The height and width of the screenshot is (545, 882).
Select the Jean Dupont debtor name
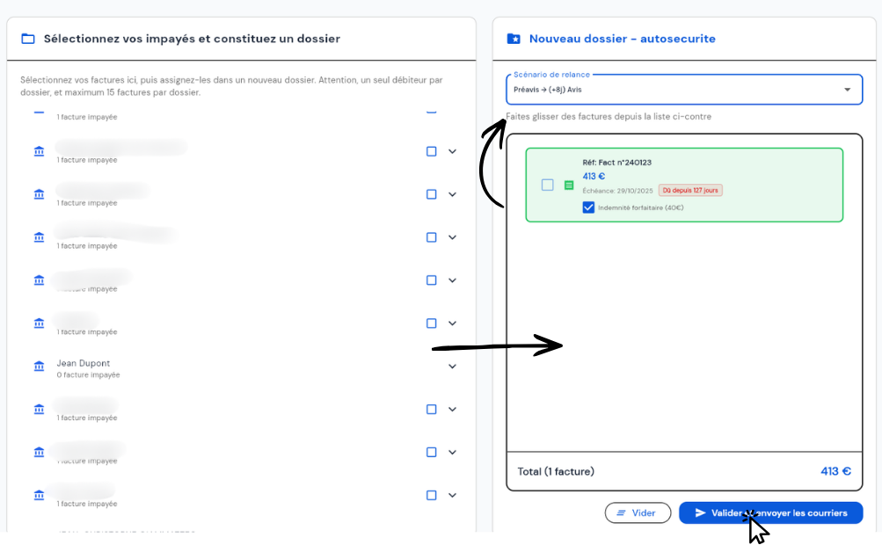84,363
